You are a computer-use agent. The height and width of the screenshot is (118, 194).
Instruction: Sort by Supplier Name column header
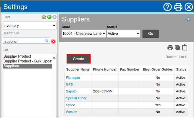78,69
